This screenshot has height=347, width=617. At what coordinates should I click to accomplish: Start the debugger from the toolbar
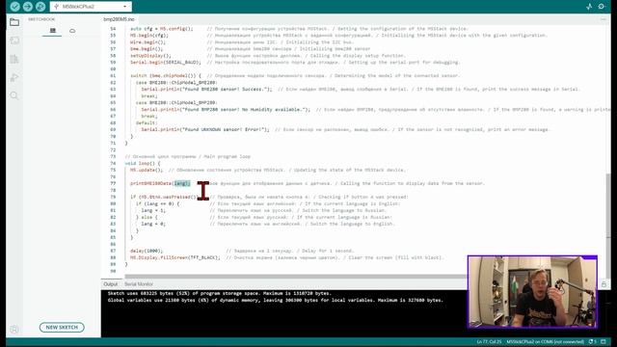click(40, 7)
